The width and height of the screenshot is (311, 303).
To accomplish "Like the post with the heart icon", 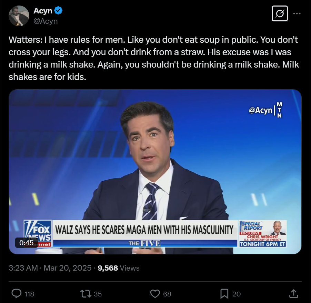I will (x=155, y=294).
